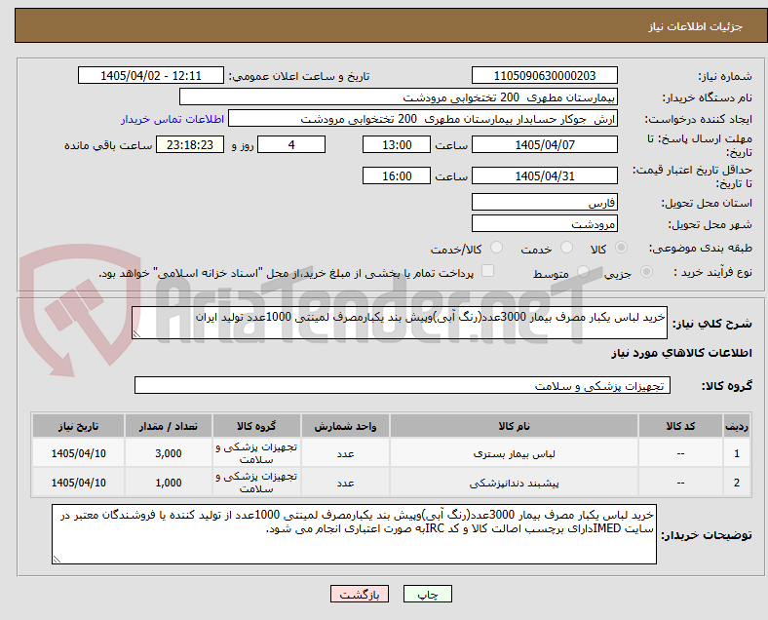Click row number 1 cell
Image resolution: width=768 pixels, height=620 pixels.
736,453
